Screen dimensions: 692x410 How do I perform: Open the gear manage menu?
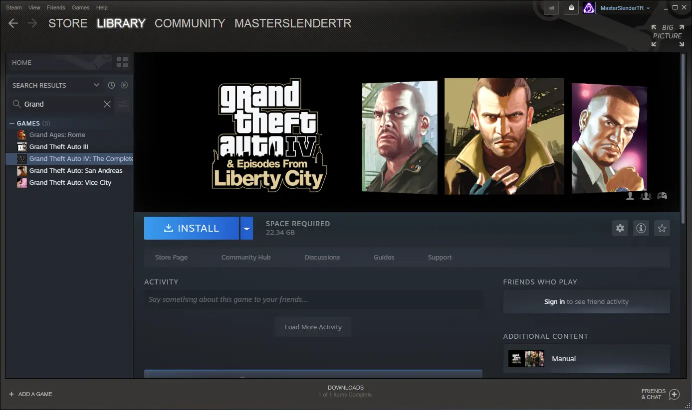[620, 228]
